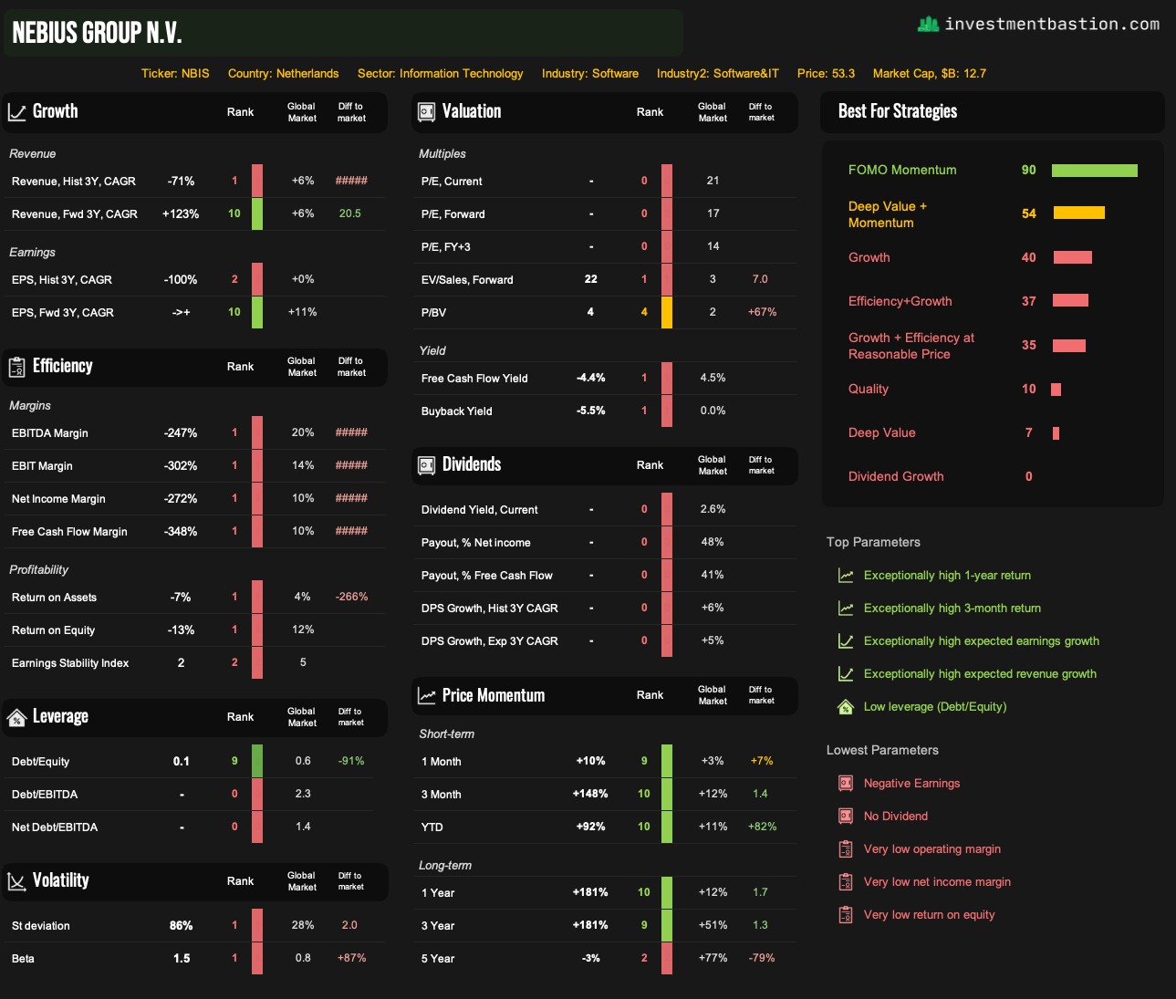
Task: Click the green FOMO Momentum score bar
Action: [x=1095, y=171]
